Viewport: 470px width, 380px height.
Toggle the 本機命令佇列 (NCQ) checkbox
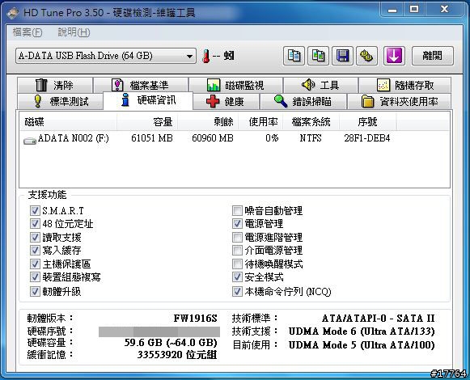pyautogui.click(x=237, y=291)
